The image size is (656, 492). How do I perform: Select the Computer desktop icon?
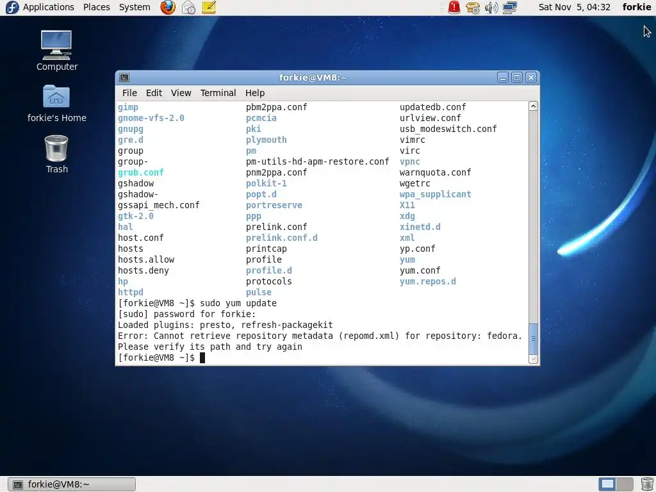pos(56,51)
